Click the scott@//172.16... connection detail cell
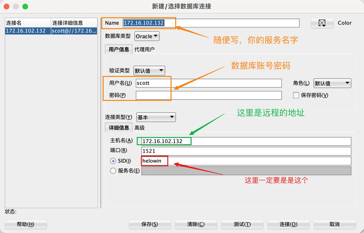The image size is (364, 233). point(74,31)
